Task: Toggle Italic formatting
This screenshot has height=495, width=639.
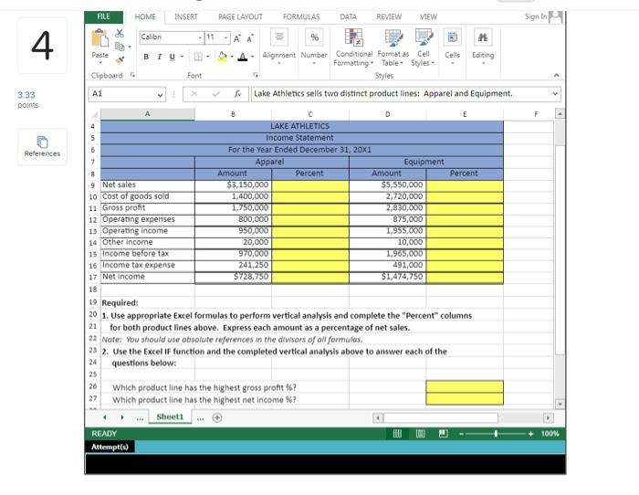Action: pos(160,57)
